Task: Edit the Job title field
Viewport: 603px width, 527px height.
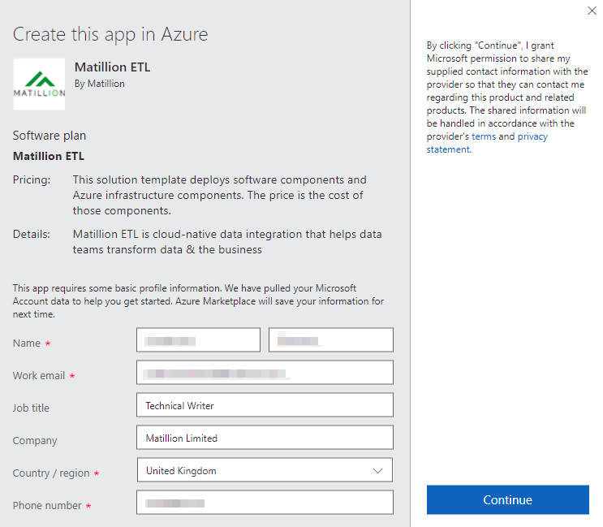Action: (x=265, y=404)
